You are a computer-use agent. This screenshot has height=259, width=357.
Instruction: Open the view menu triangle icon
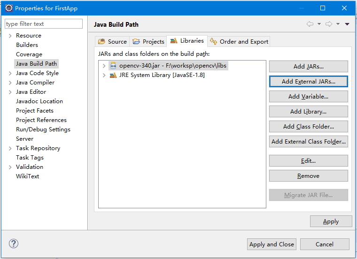pyautogui.click(x=347, y=24)
